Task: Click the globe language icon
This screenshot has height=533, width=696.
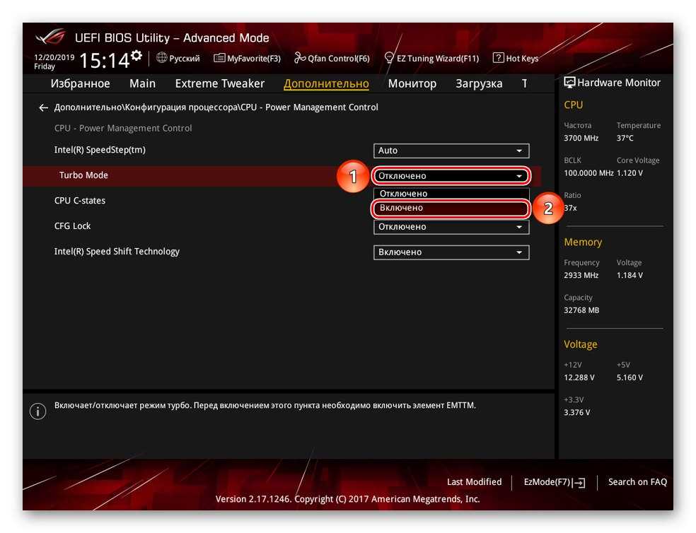Action: point(161,58)
